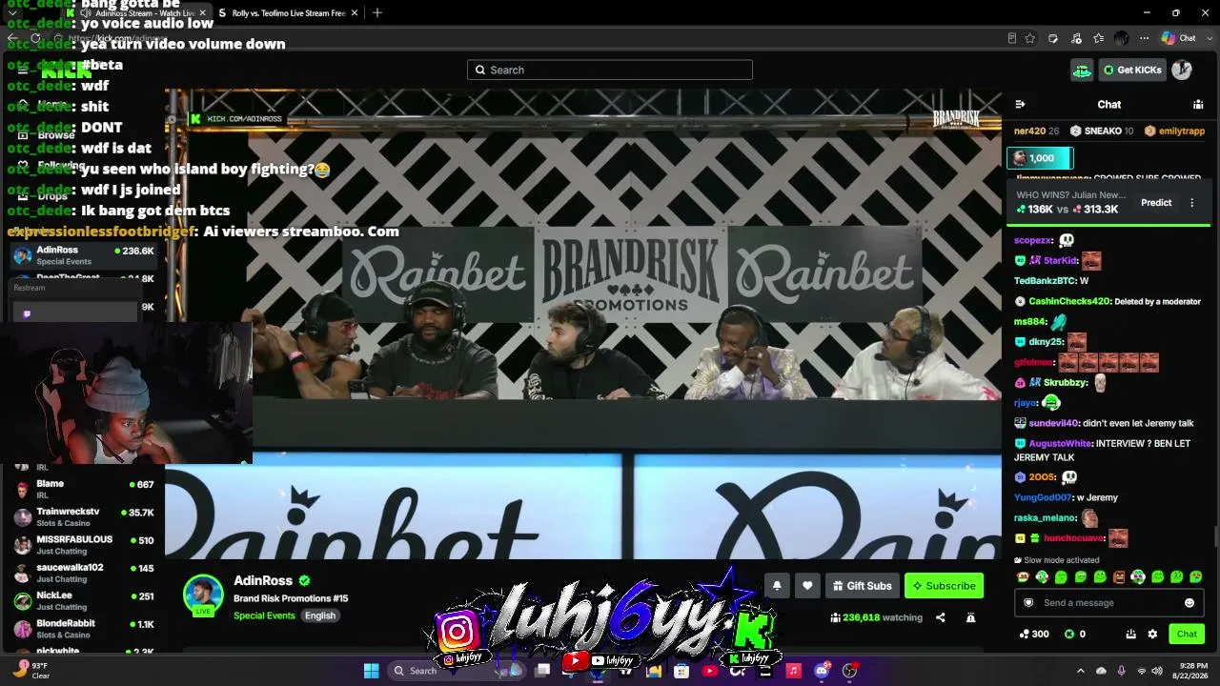The width and height of the screenshot is (1220, 686).
Task: Click the AugustoWhite username in chat
Action: click(1060, 444)
